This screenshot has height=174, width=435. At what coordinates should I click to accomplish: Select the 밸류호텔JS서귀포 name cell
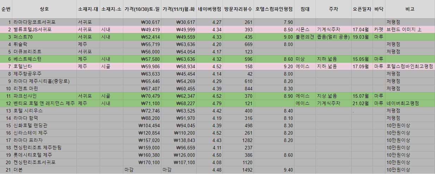point(44,30)
